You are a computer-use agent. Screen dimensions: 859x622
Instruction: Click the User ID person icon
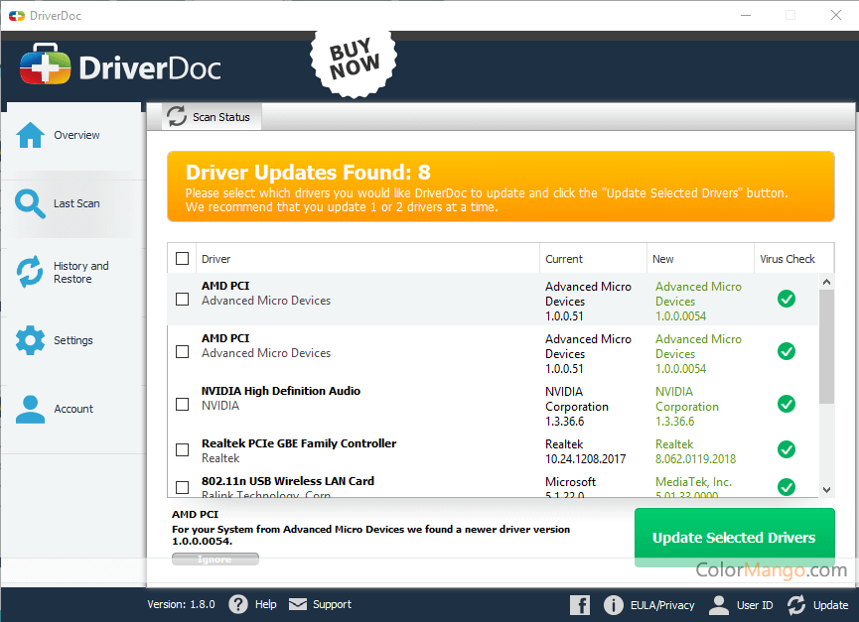pos(718,604)
